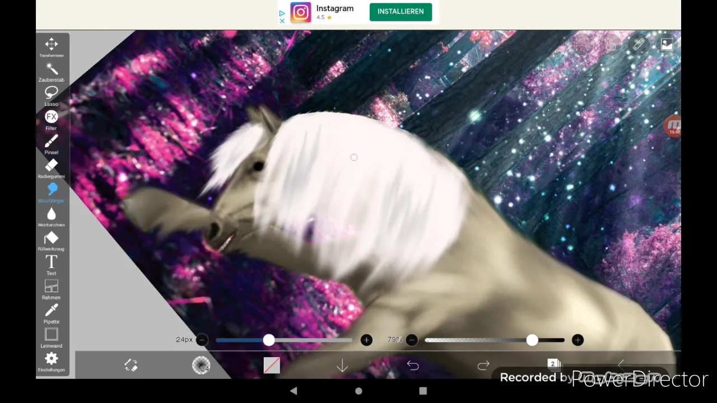
Task: Select the Wischfinger smudge tool
Action: click(x=52, y=192)
